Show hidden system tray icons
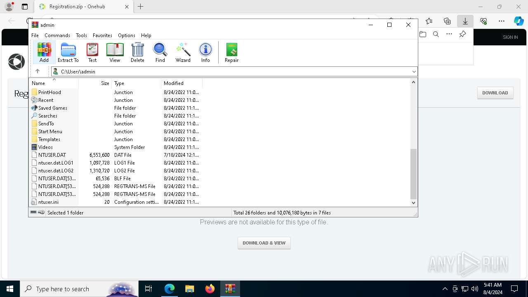 pyautogui.click(x=445, y=289)
